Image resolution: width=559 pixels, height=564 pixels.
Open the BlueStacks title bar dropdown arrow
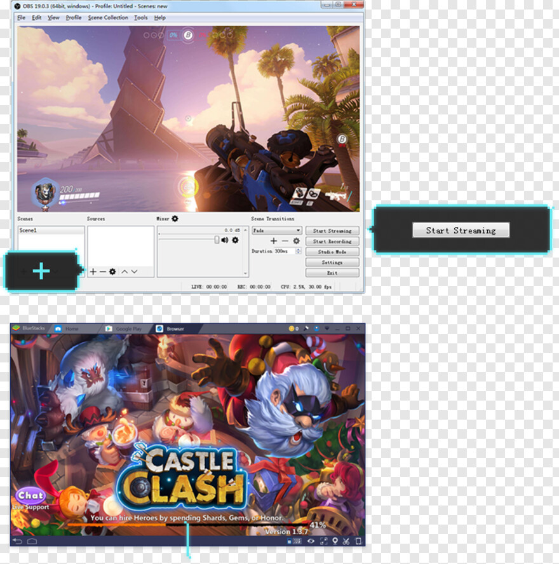[x=327, y=328]
